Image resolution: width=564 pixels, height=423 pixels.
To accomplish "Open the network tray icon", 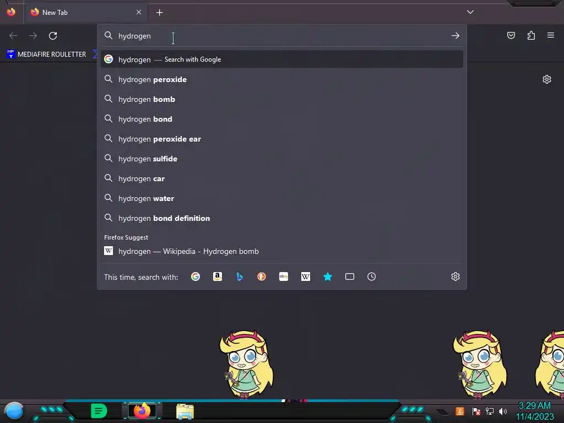I will pos(490,411).
